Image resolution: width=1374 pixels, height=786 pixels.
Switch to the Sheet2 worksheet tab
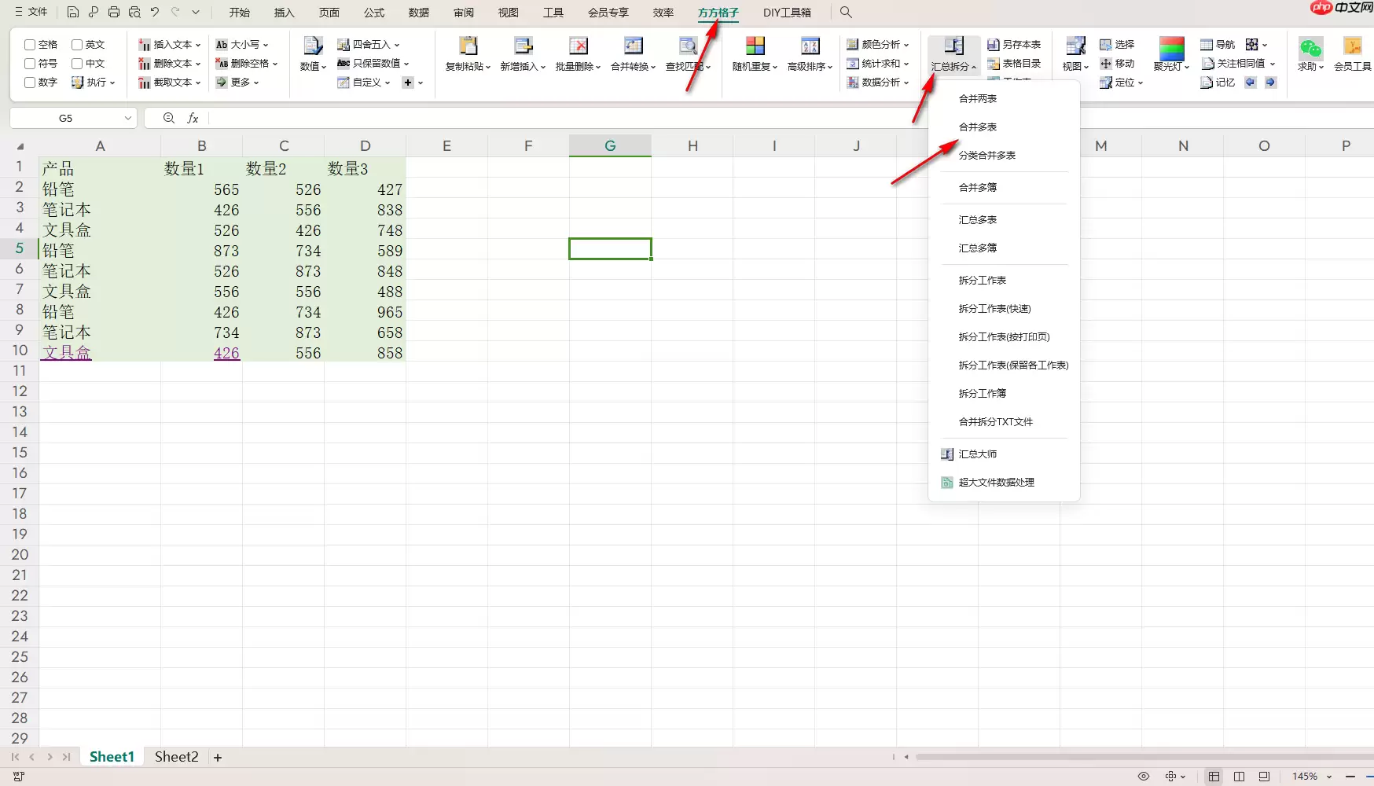176,756
